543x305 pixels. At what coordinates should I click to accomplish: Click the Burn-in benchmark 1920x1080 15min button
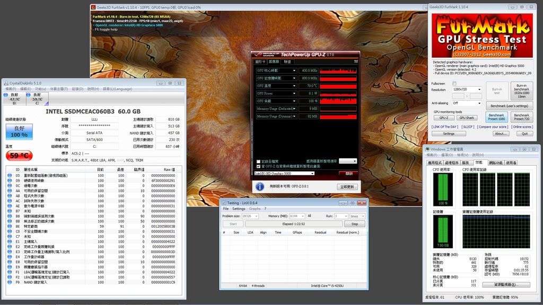pyautogui.click(x=522, y=91)
